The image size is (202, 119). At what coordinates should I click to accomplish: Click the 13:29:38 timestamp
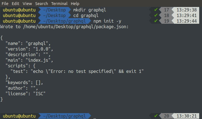186,10
